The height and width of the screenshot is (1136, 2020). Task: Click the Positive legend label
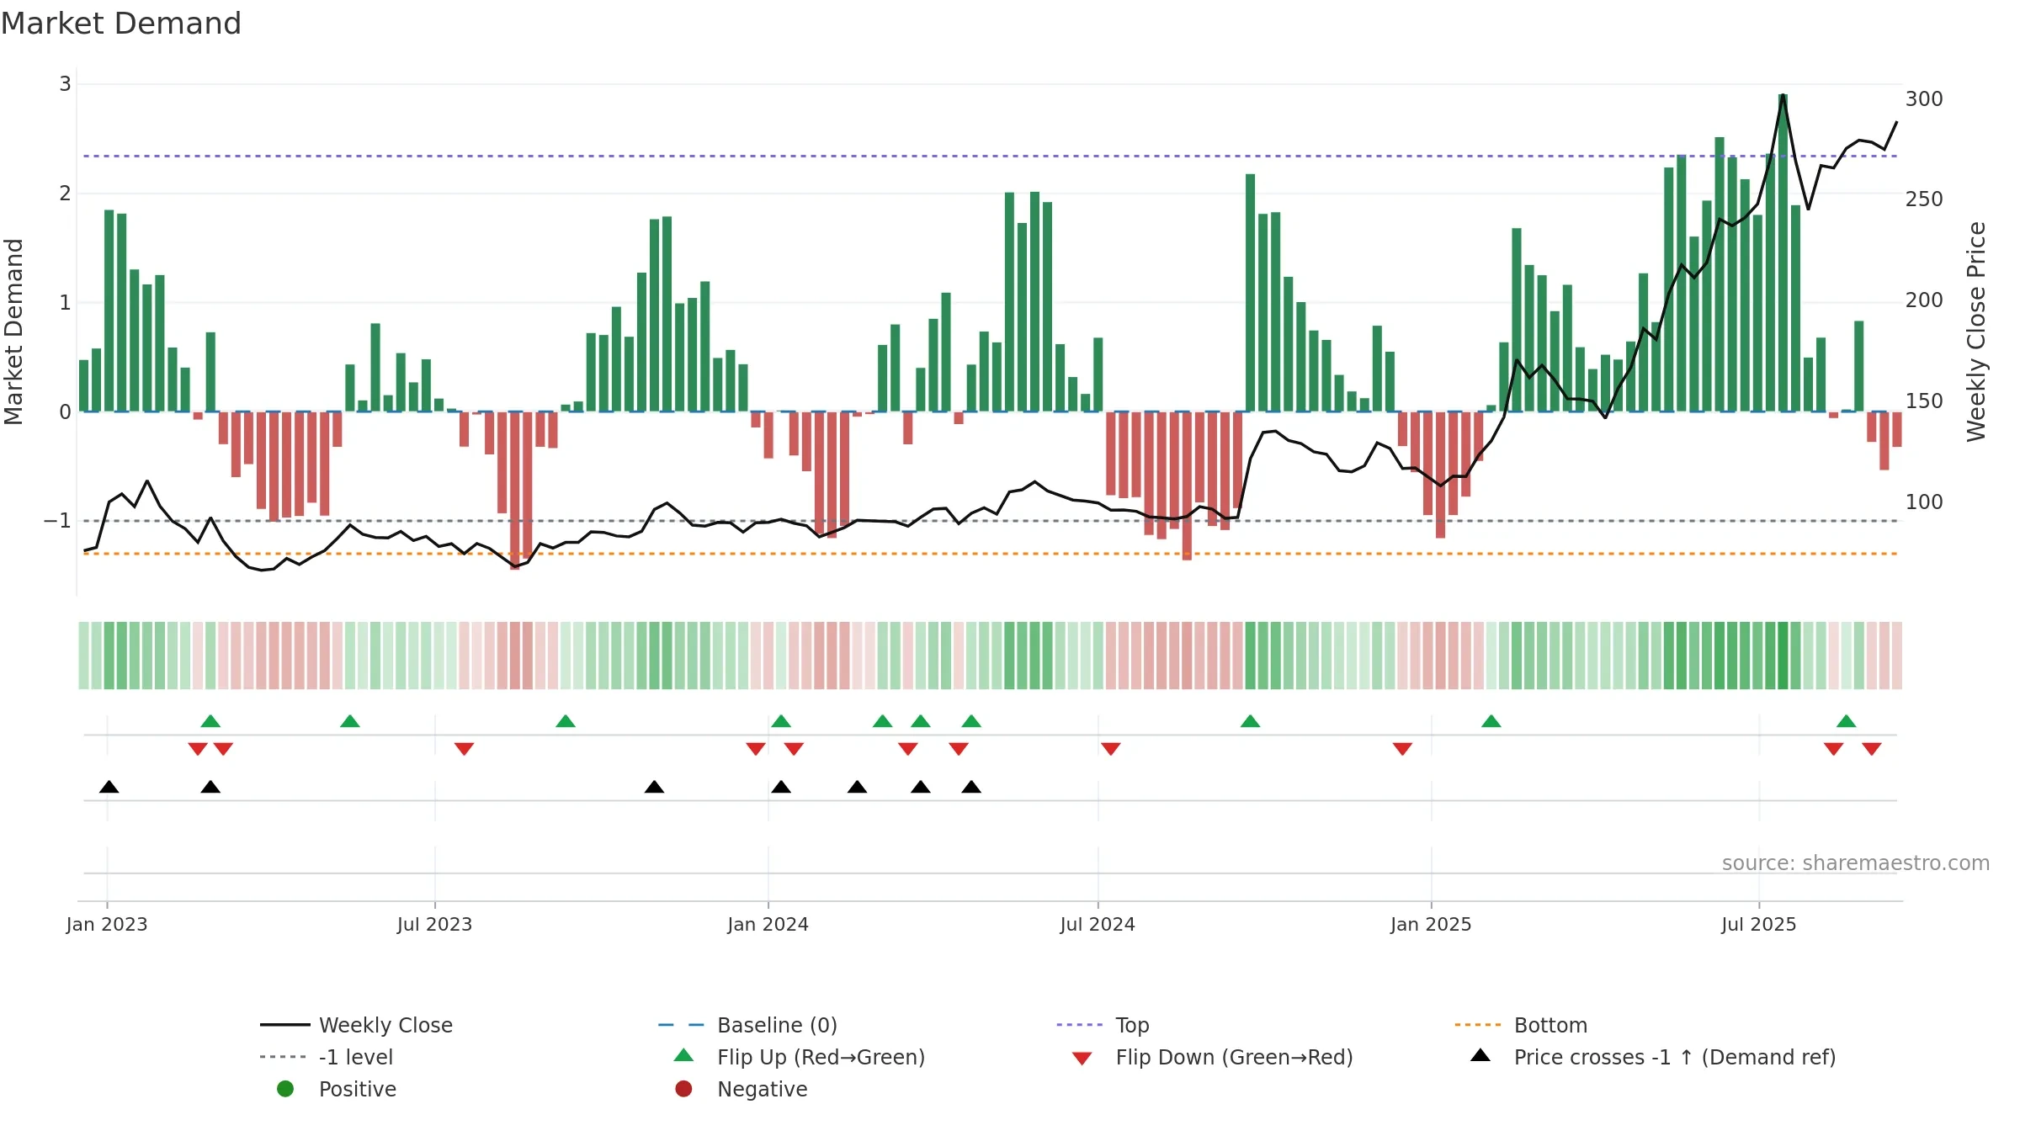tap(357, 1089)
